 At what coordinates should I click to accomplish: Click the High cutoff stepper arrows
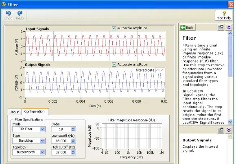tap(73, 152)
